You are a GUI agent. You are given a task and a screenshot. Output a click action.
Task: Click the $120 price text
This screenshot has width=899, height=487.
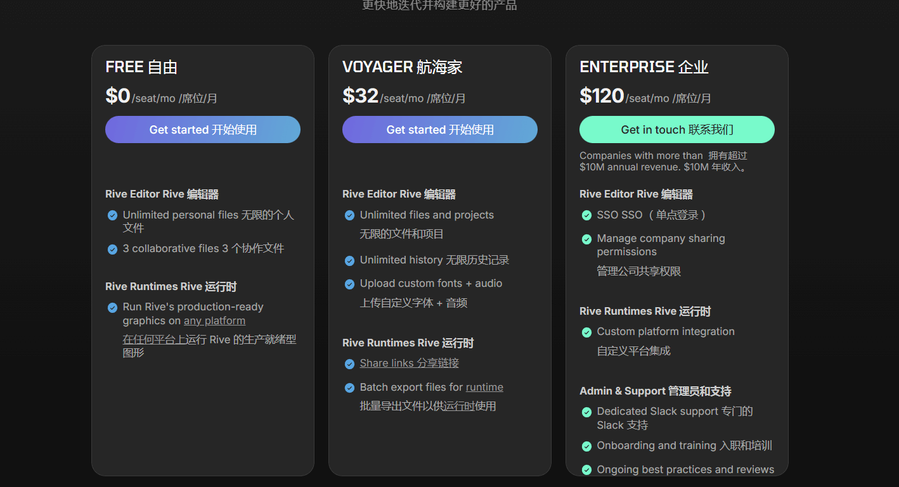pyautogui.click(x=602, y=96)
